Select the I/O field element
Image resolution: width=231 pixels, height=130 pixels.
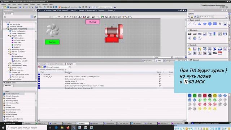[189, 34]
